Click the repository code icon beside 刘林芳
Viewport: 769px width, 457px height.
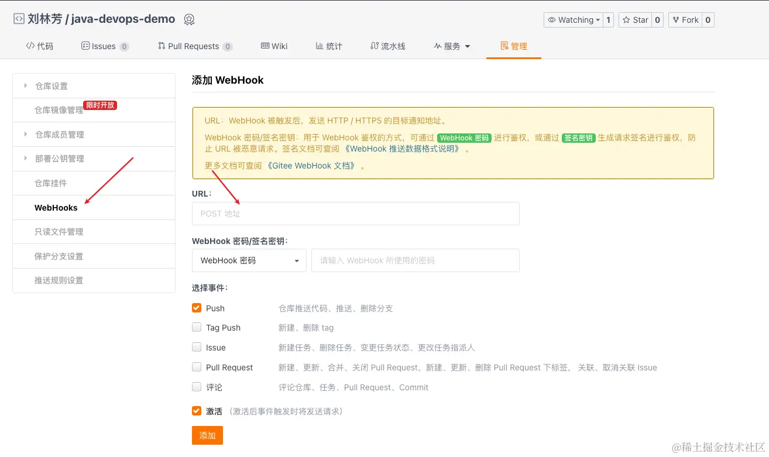[19, 19]
